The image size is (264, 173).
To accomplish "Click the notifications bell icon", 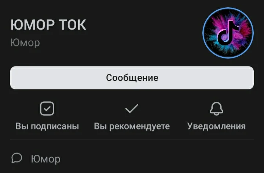I will (x=217, y=109).
